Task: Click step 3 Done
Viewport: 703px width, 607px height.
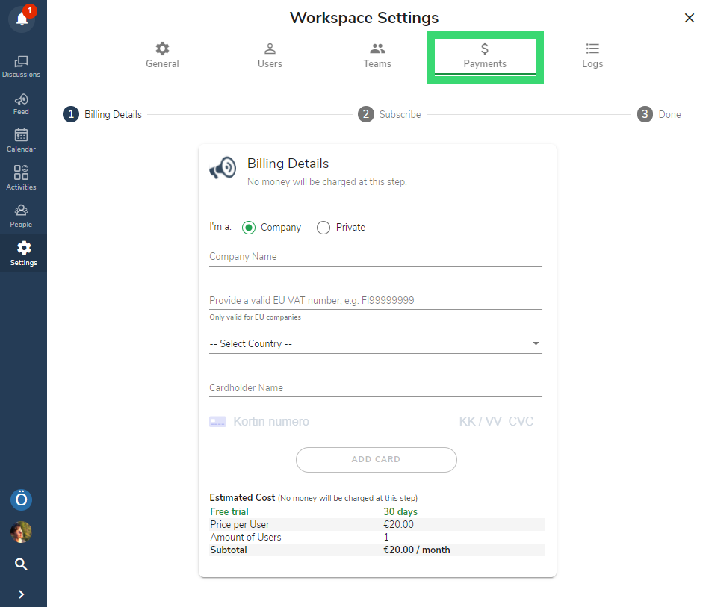Action: point(659,115)
